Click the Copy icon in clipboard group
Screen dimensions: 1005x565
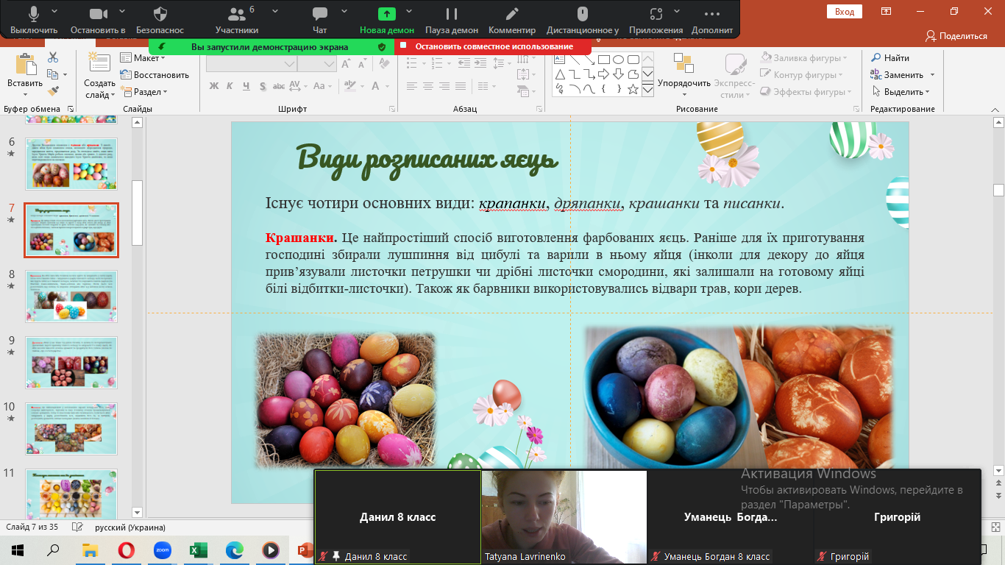[x=53, y=74]
